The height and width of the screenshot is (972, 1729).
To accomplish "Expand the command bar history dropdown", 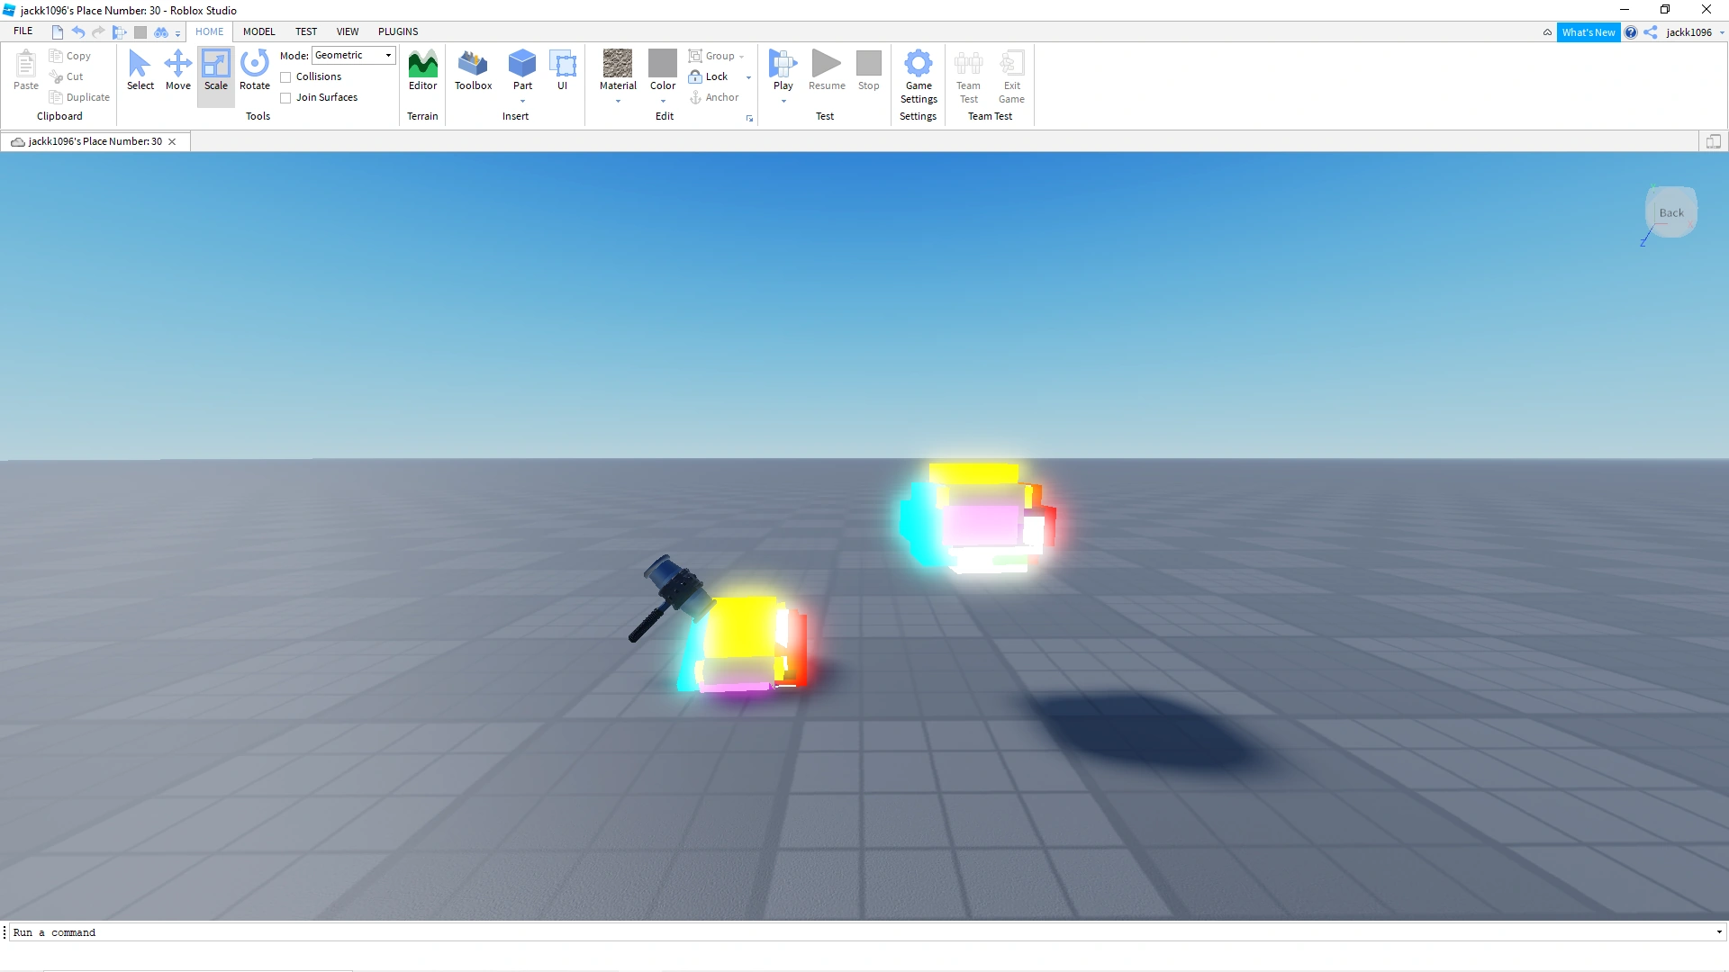I will coord(1718,932).
